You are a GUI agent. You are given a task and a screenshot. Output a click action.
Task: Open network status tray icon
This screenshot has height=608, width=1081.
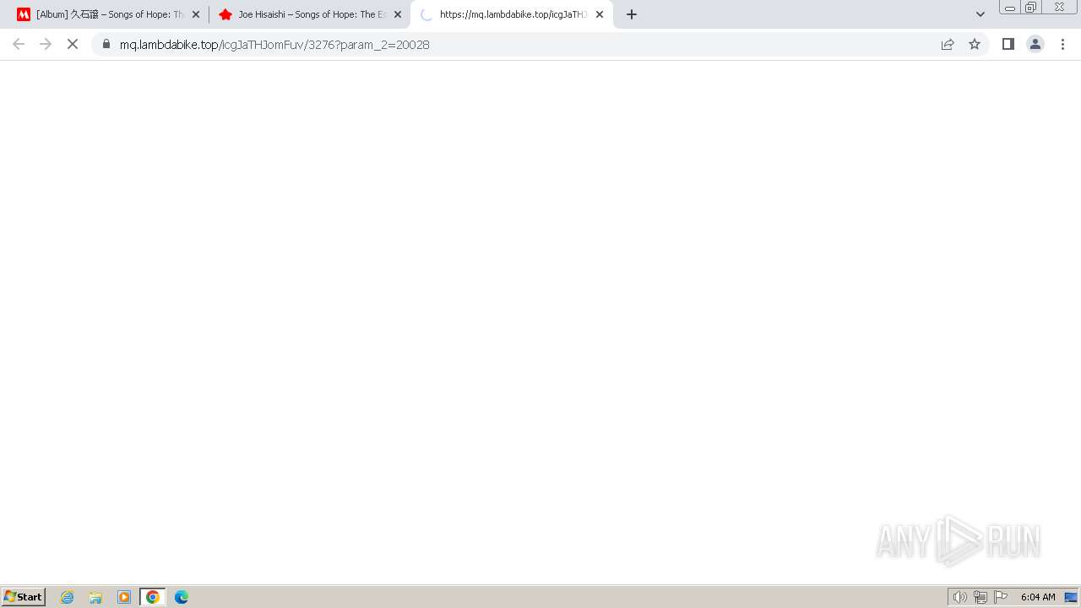[x=981, y=597]
